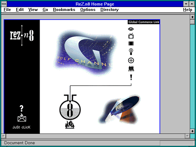Follow the Global Commerce Link banner
196x147 pixels.
point(144,22)
